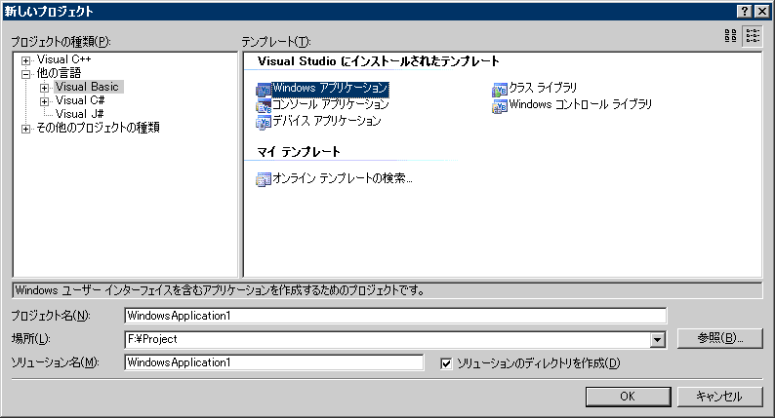Click the オンライン テンプレートの検索 icon
This screenshot has width=775, height=418.
coord(264,179)
